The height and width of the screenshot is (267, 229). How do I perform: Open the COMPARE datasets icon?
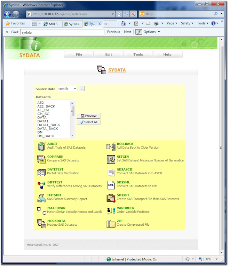click(x=41, y=159)
